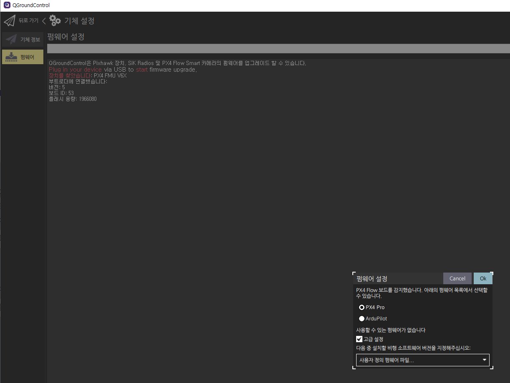The image size is (510, 383).
Task: Select the PX4 Pro radio button
Action: (362, 308)
